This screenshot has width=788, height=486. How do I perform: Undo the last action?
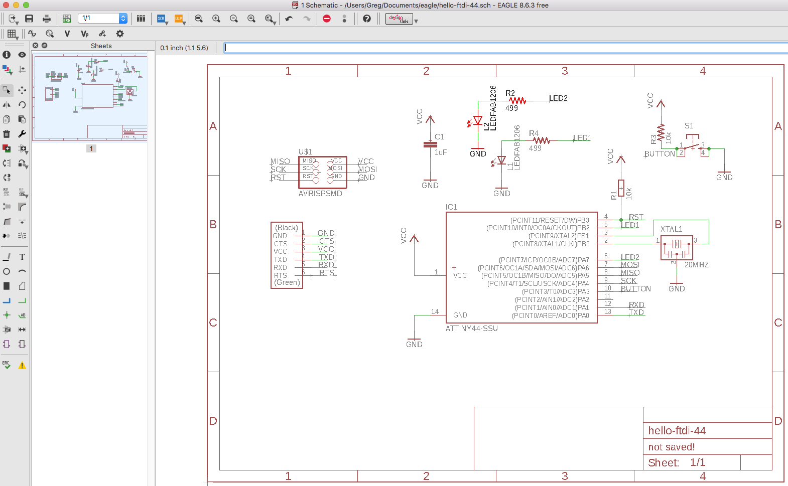(289, 19)
